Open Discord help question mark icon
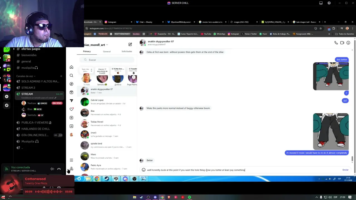356x200 pixels. click(329, 3)
